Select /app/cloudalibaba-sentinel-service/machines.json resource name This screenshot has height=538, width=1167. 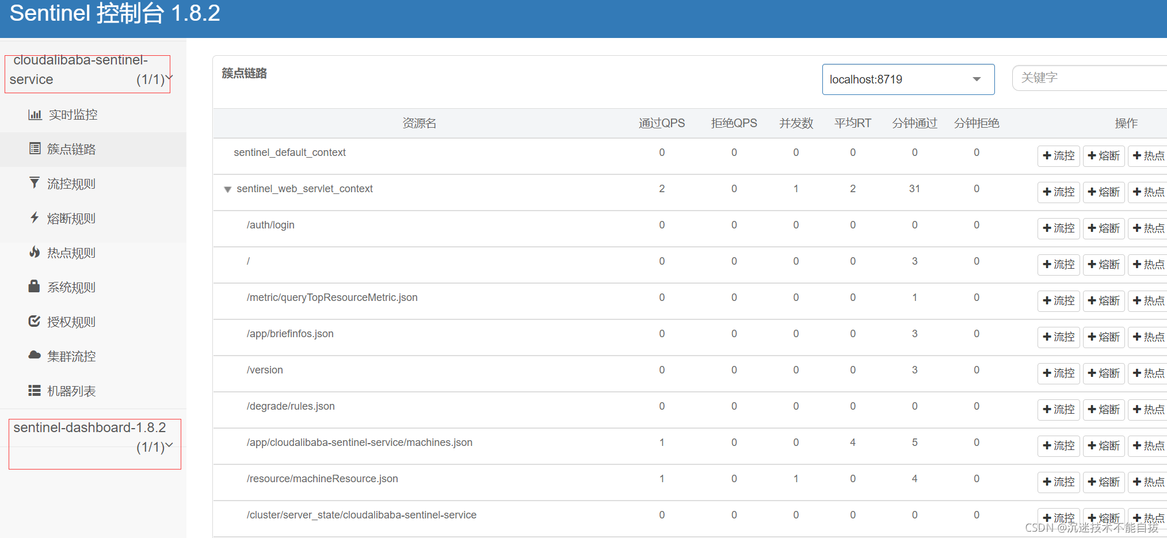(x=360, y=442)
